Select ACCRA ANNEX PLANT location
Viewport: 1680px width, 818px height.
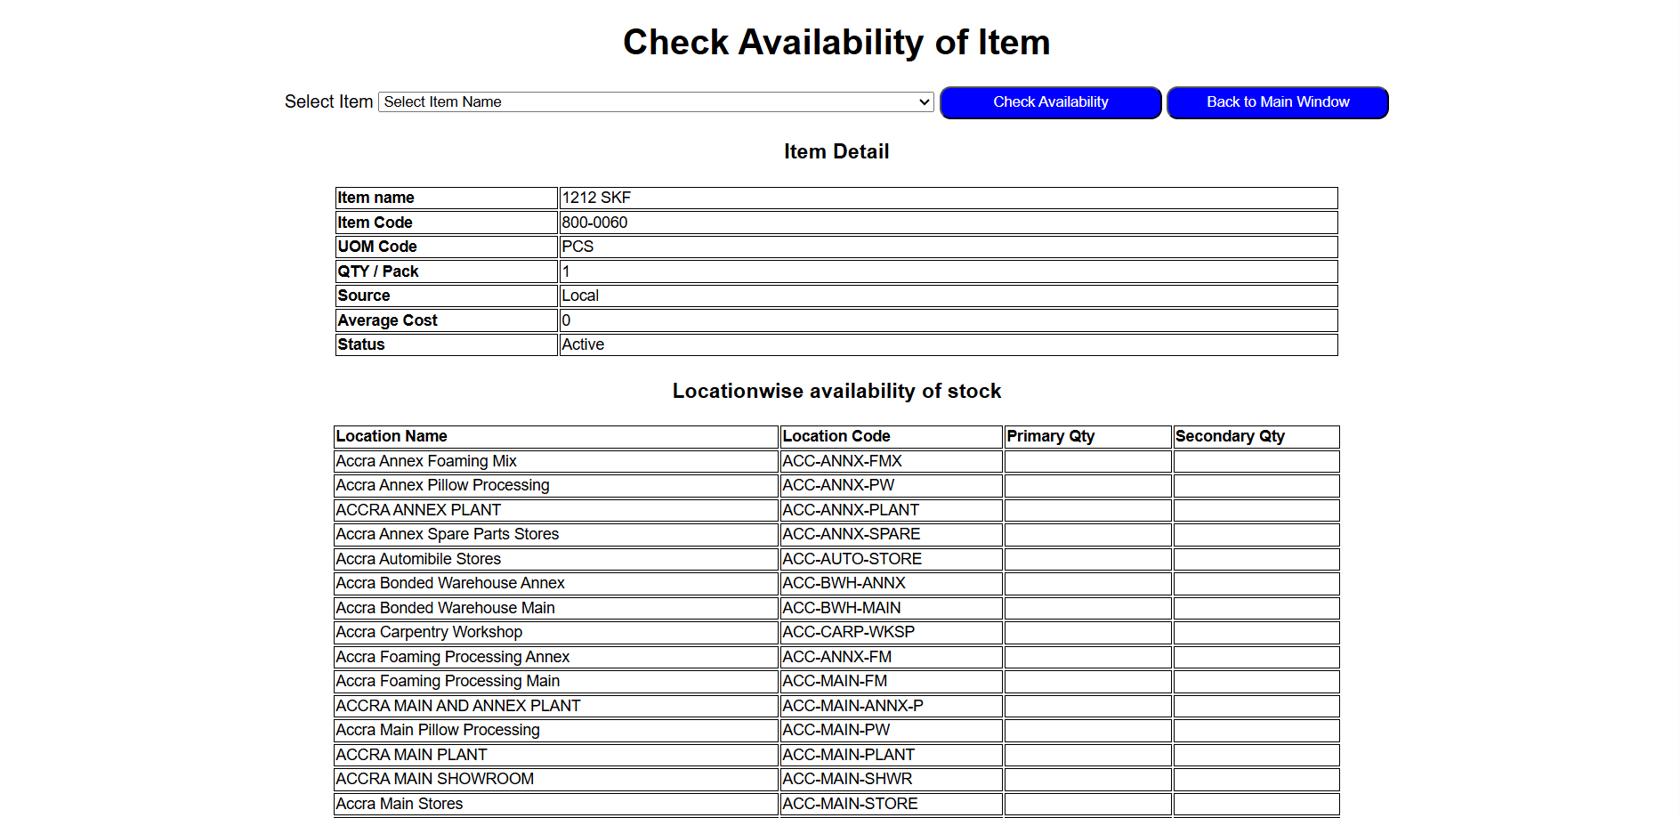555,510
